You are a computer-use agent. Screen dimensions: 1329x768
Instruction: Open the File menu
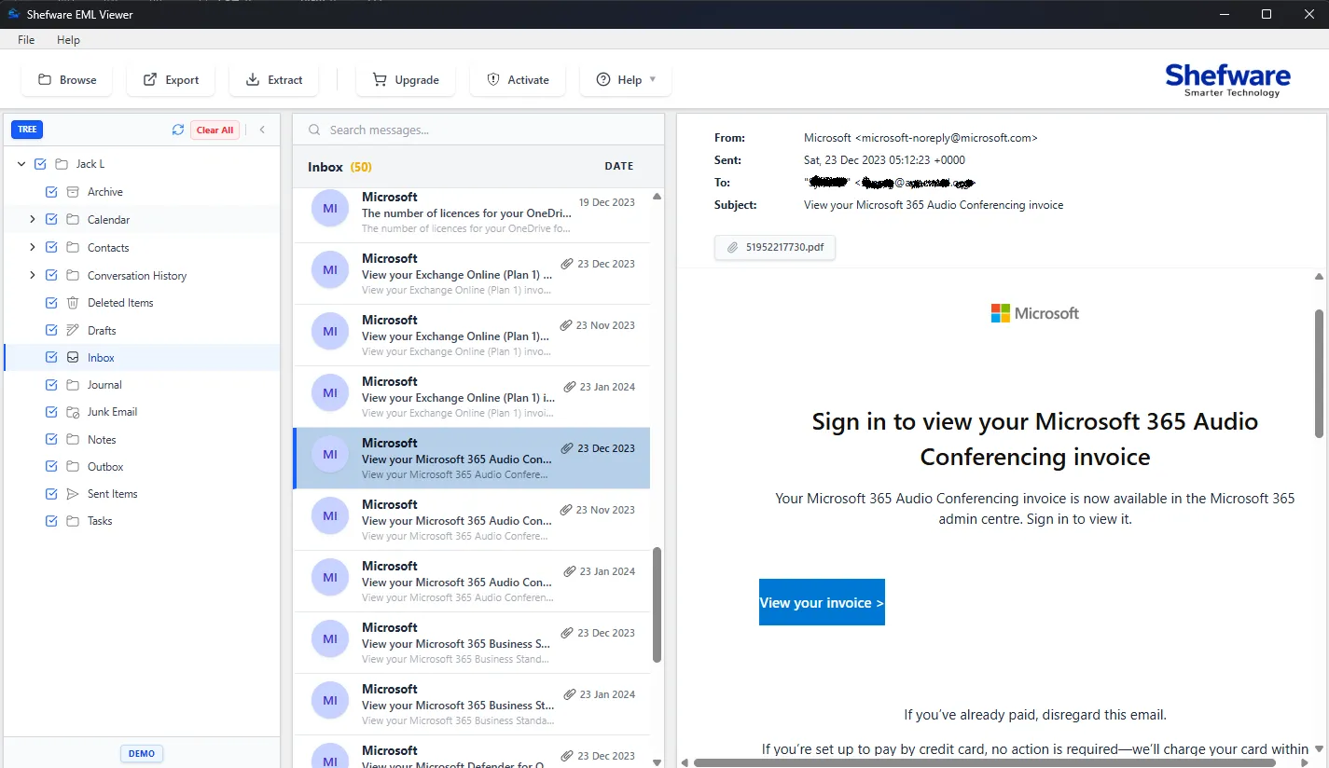(26, 40)
